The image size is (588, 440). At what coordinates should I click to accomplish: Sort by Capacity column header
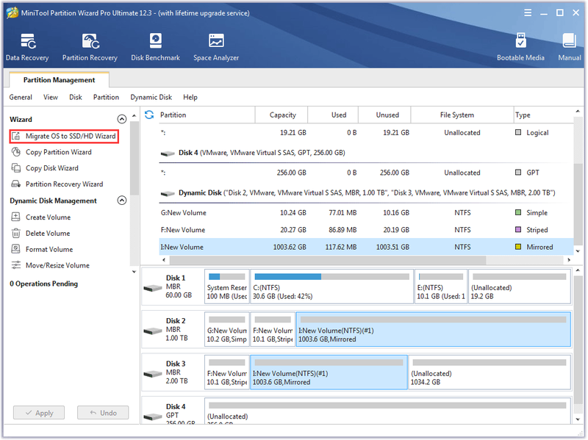(x=282, y=115)
